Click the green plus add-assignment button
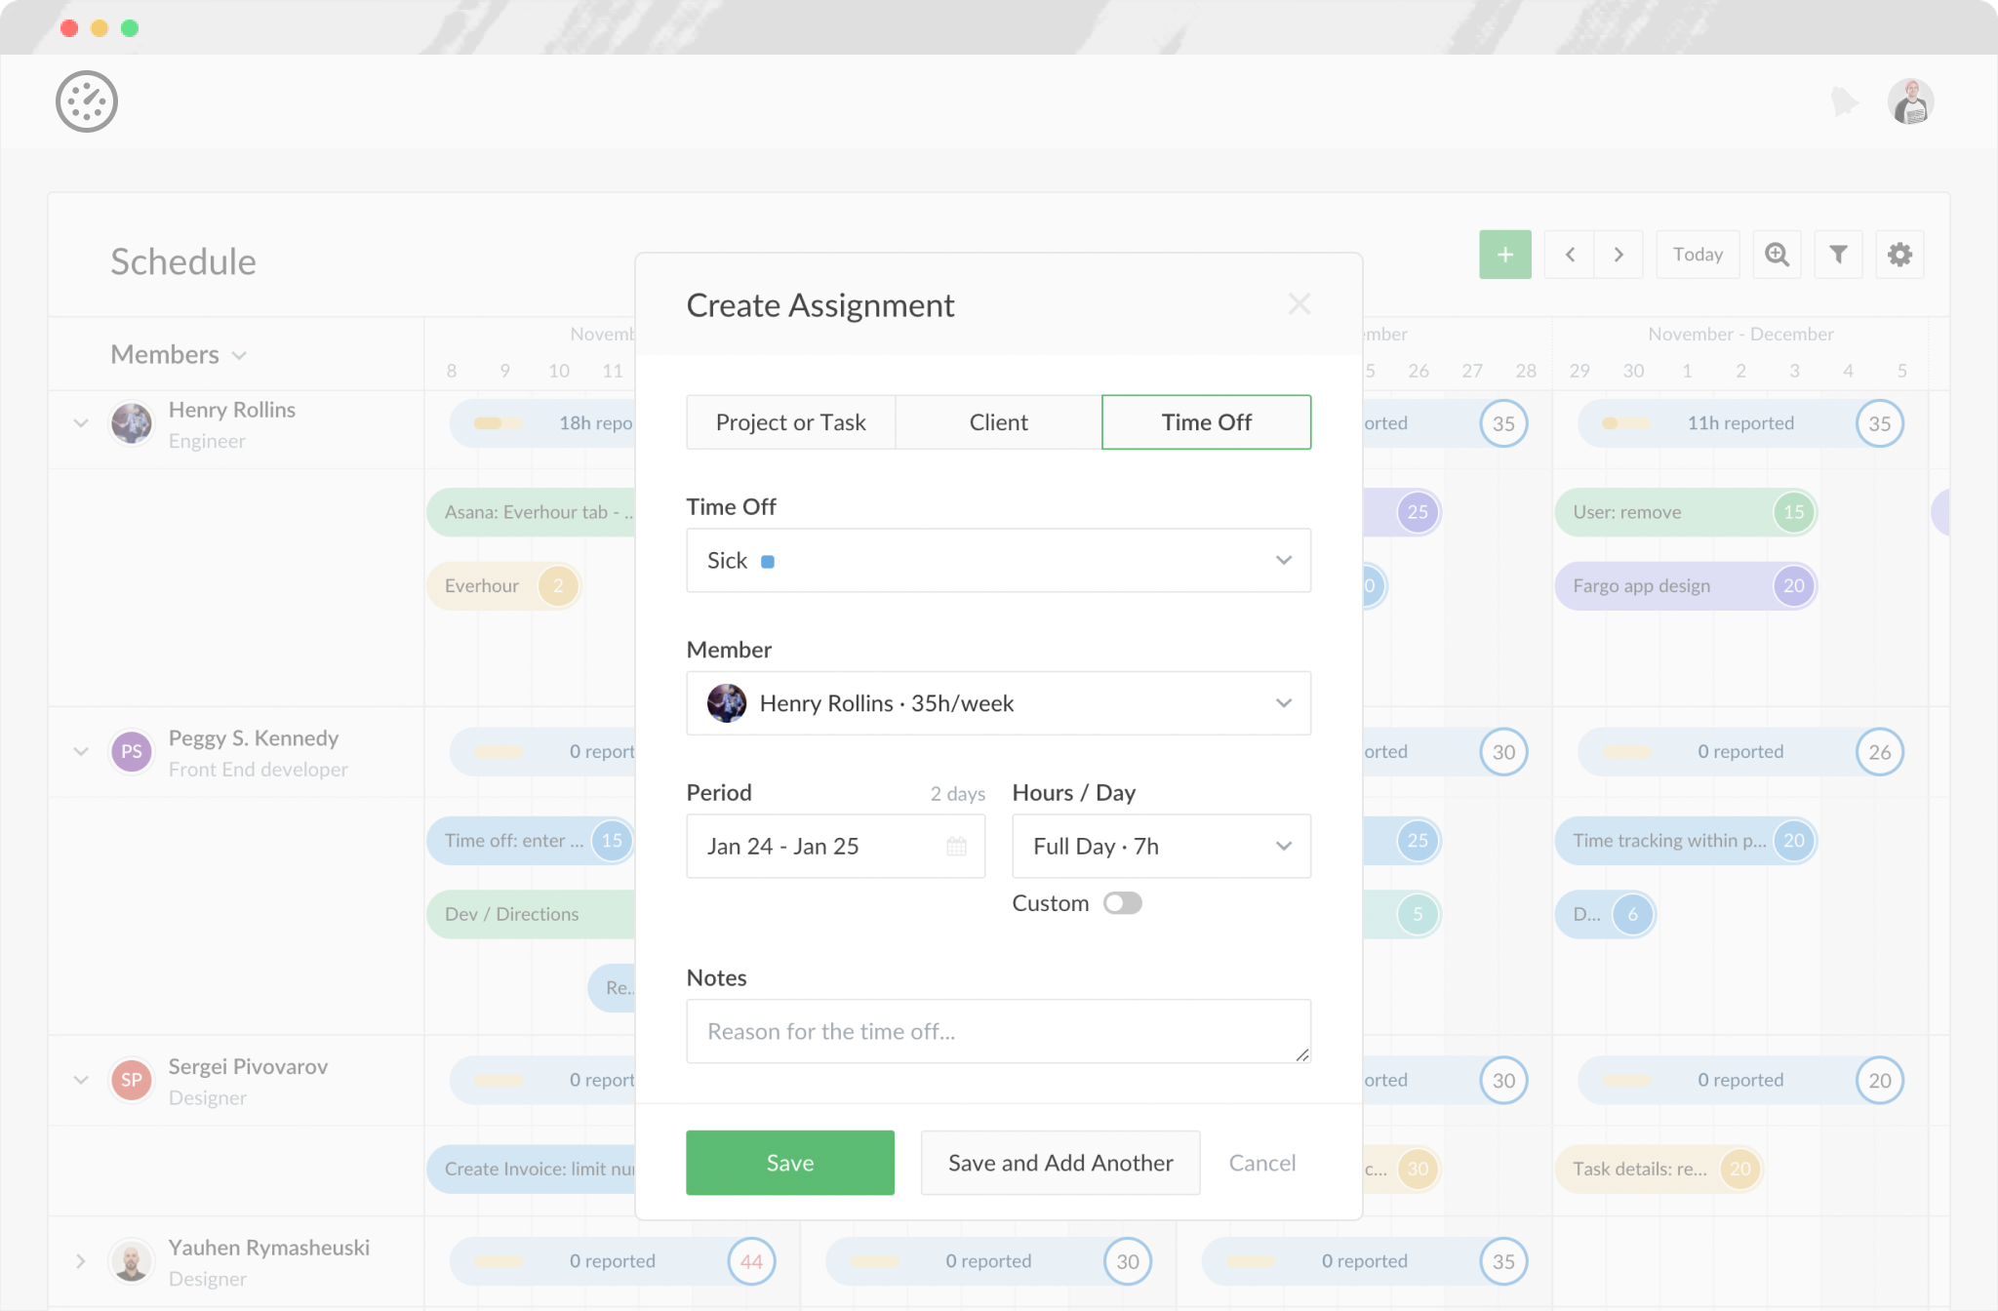Image resolution: width=1998 pixels, height=1311 pixels. [x=1504, y=255]
